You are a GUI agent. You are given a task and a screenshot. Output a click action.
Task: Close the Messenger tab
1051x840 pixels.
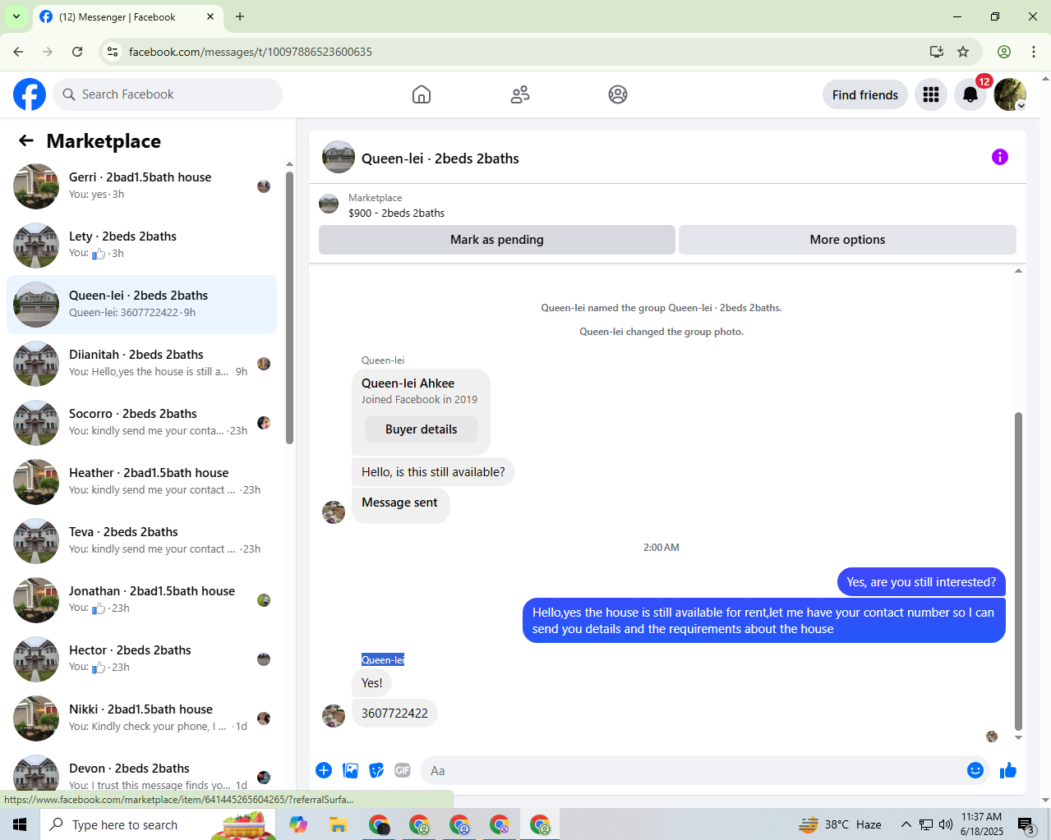210,16
